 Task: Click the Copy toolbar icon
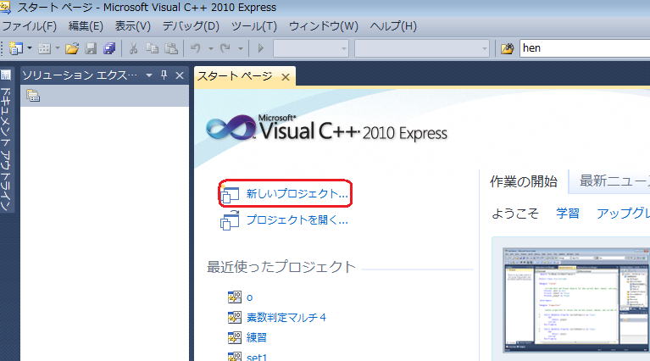(x=153, y=48)
